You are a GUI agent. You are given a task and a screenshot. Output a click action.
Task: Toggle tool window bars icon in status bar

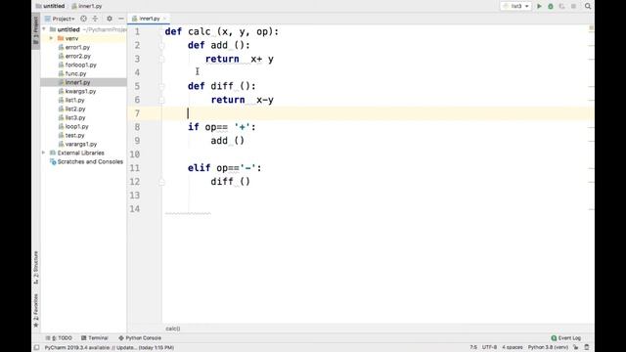37,348
